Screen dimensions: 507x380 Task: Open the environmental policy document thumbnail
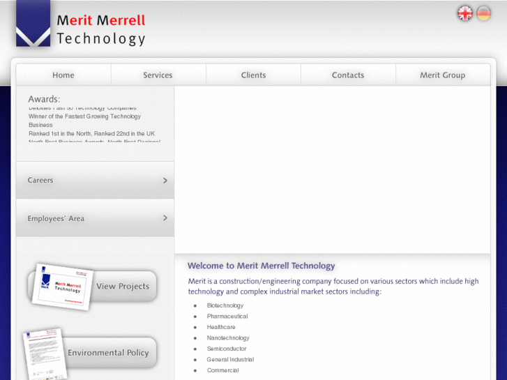pos(45,354)
